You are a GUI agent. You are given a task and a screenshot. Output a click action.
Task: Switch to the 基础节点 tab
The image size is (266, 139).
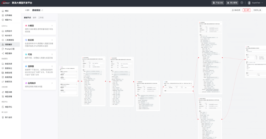(x=28, y=18)
